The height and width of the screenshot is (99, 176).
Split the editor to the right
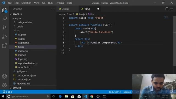click(x=167, y=9)
